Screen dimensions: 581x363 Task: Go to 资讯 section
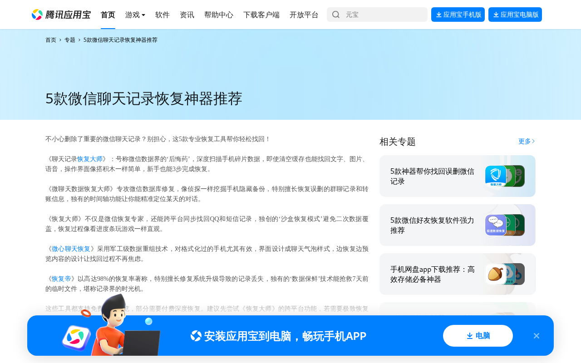[187, 15]
